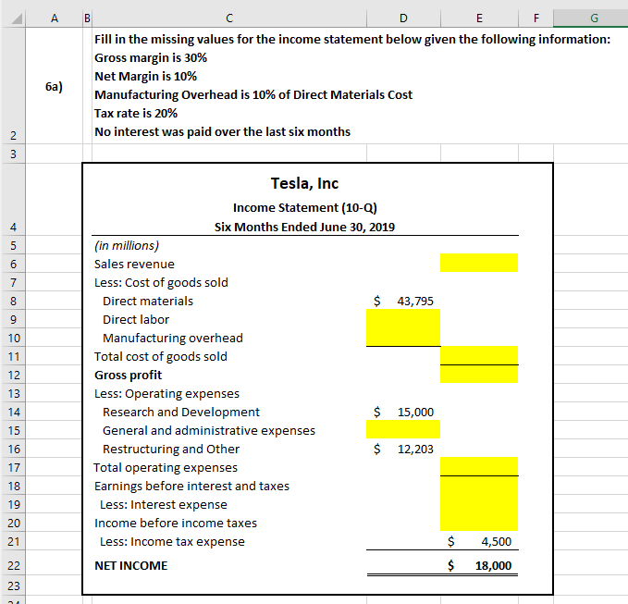628x604 pixels.
Task: Click the yellow Total operating expenses cell
Action: tap(479, 466)
